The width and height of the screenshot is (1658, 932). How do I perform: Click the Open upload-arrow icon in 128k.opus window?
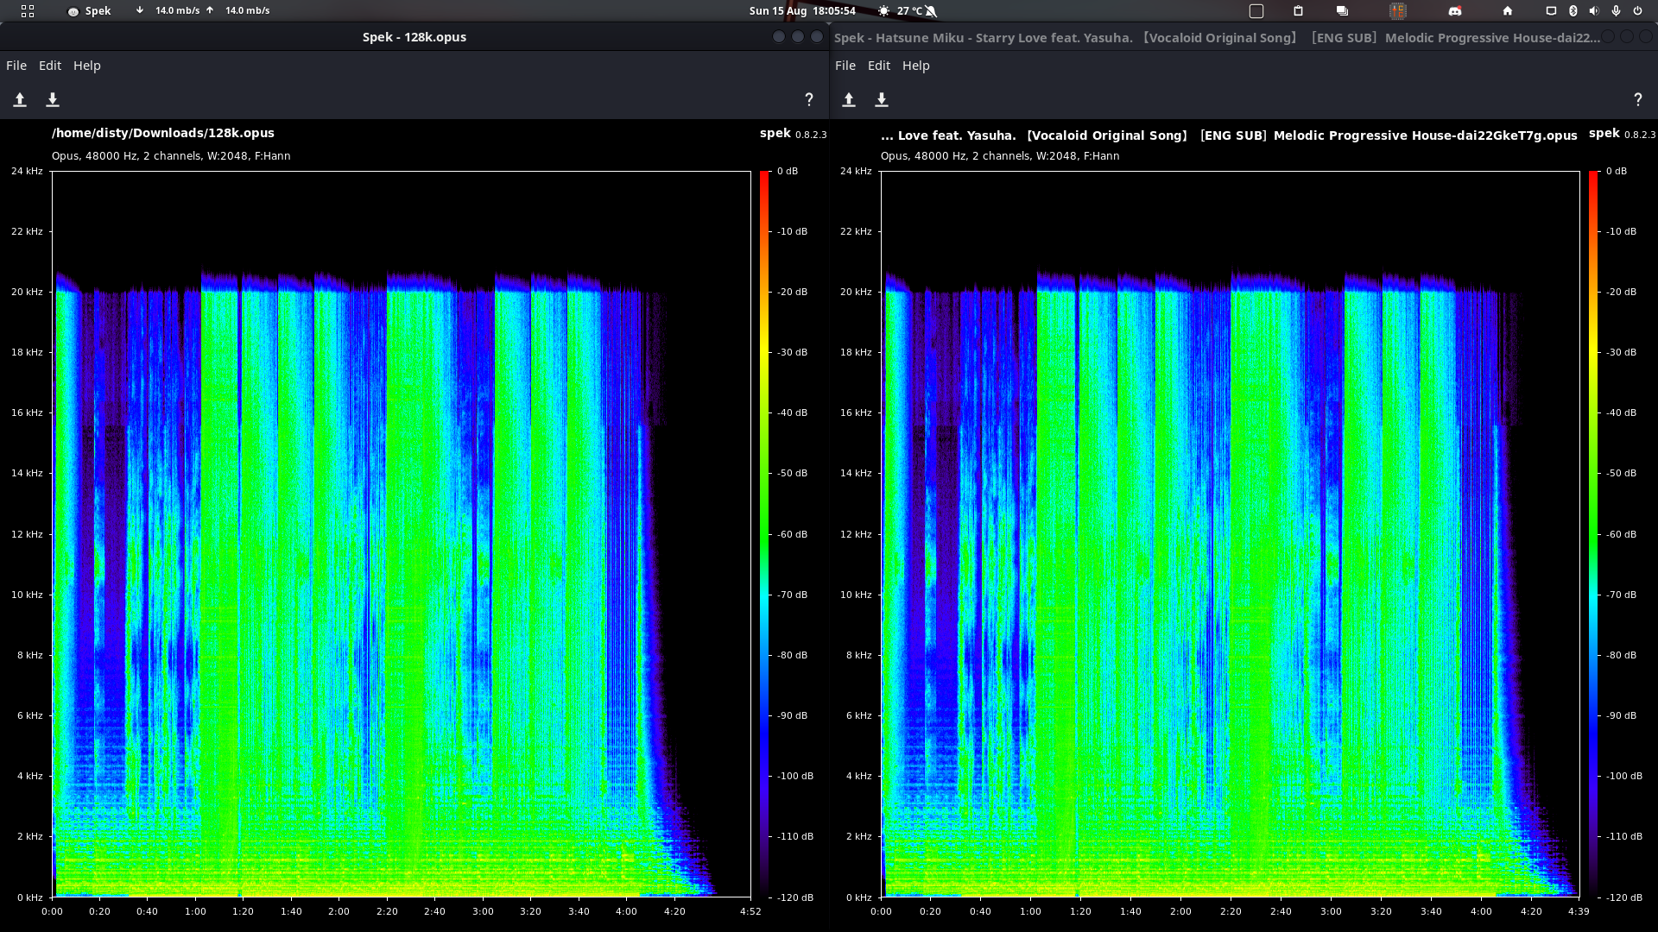[x=20, y=100]
